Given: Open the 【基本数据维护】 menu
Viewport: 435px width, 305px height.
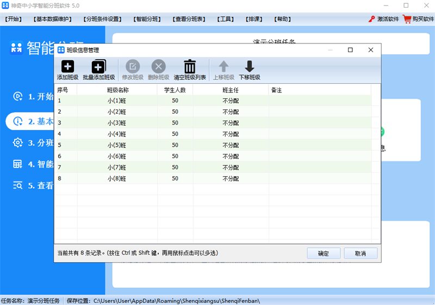Looking at the screenshot, I should pyautogui.click(x=52, y=19).
